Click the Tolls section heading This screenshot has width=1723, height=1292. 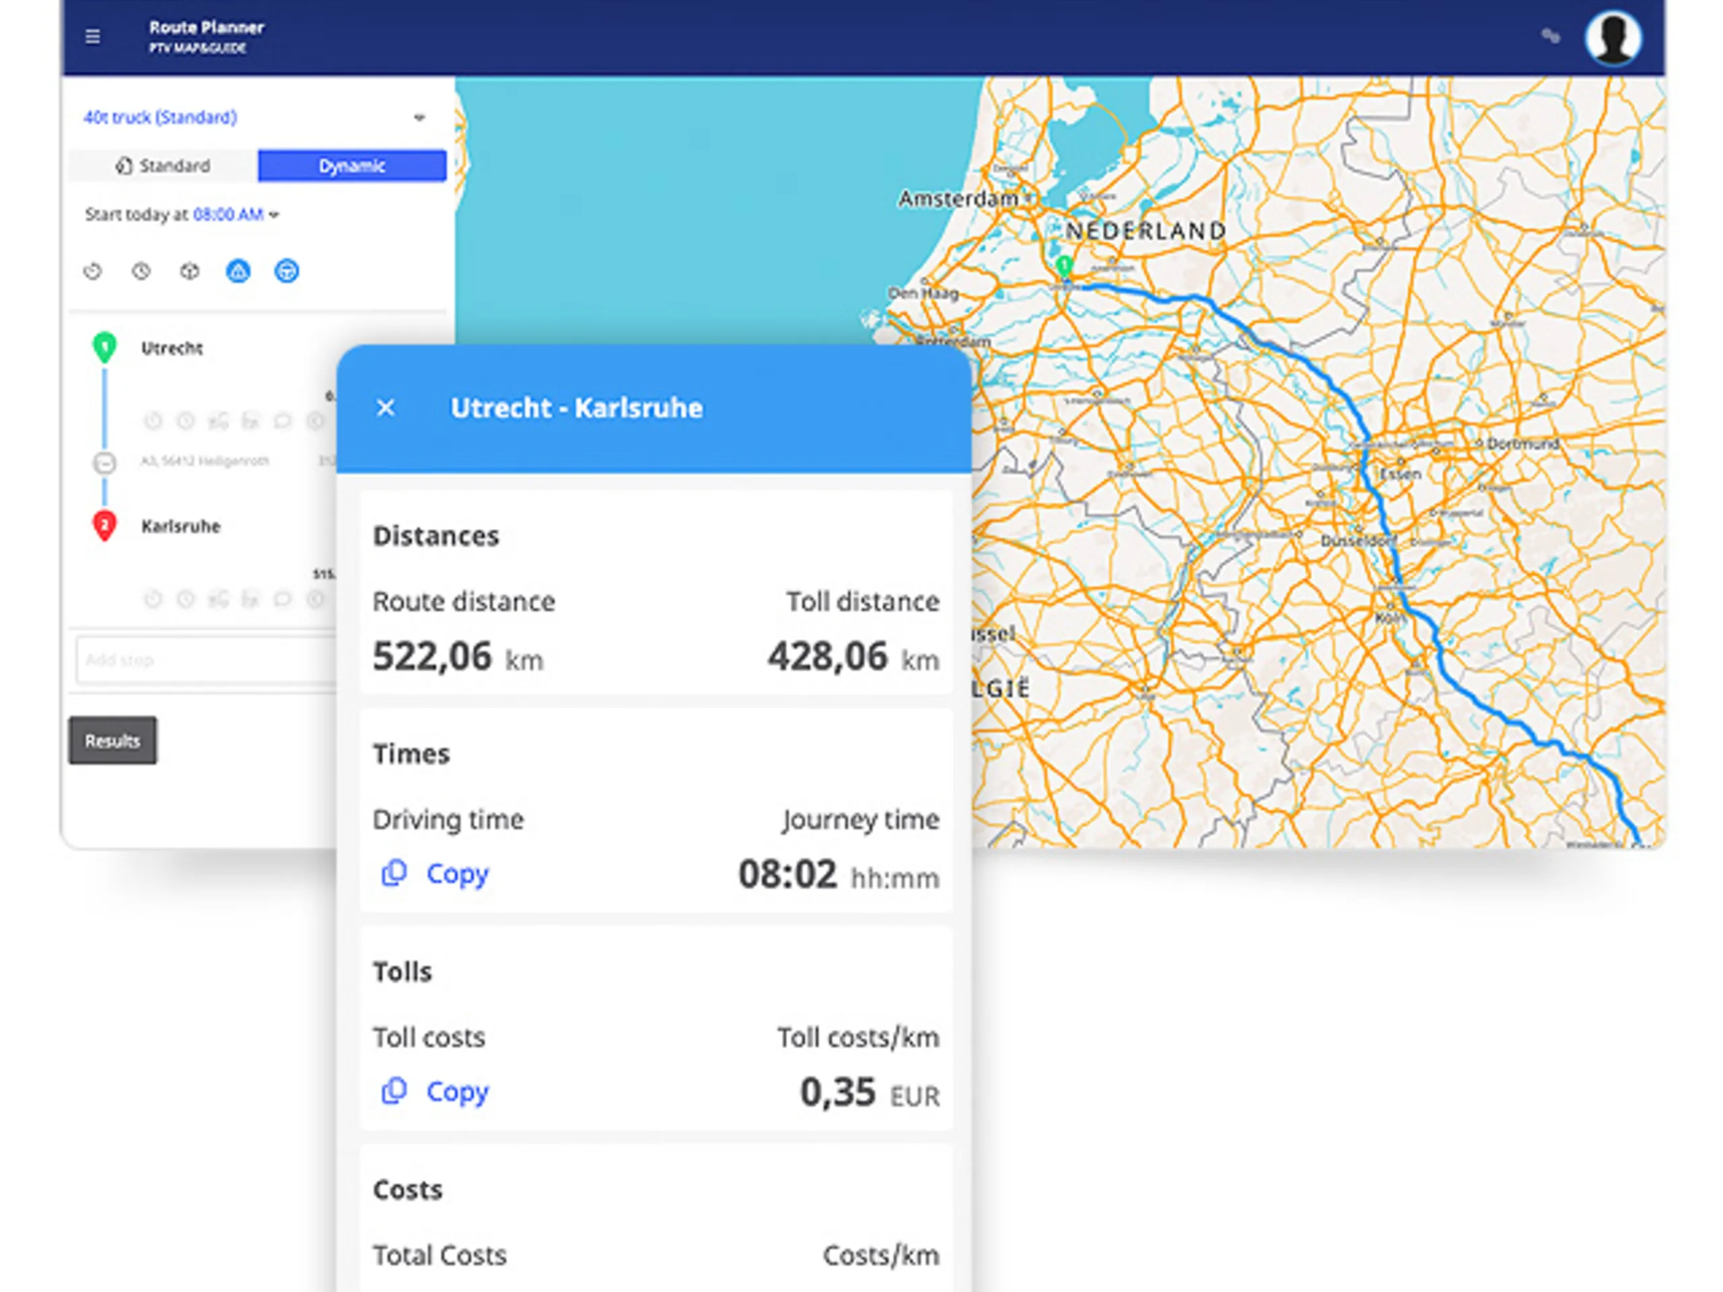(402, 972)
